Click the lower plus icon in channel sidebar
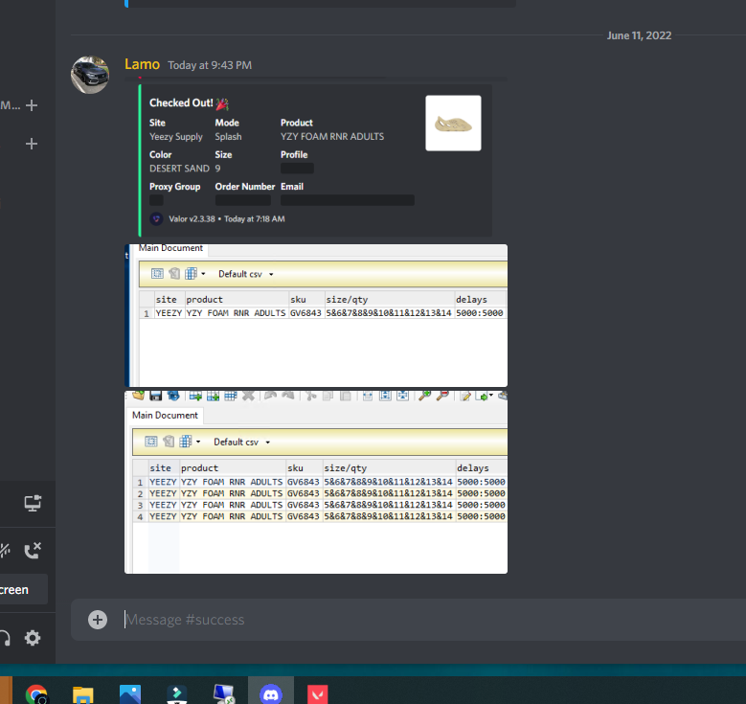This screenshot has width=746, height=704. pos(32,144)
